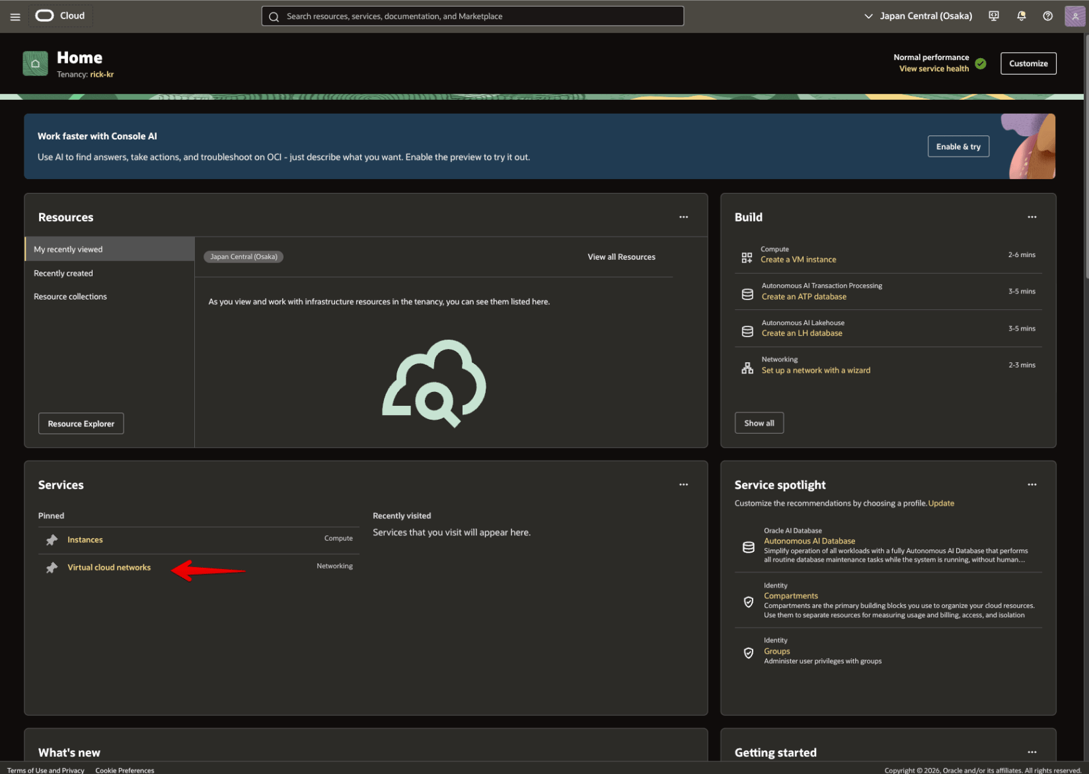Open the announcements bell icon

point(1021,16)
